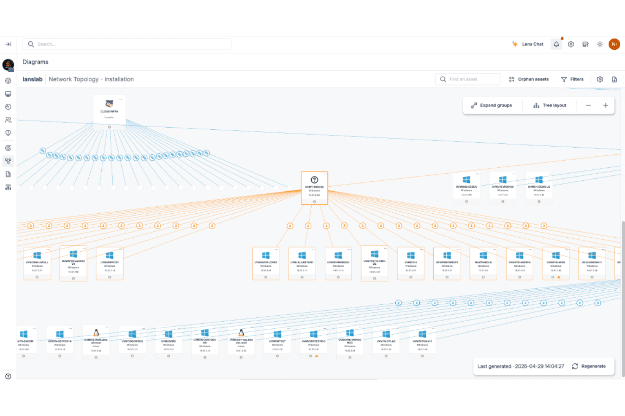Switch to Tree layout

550,105
